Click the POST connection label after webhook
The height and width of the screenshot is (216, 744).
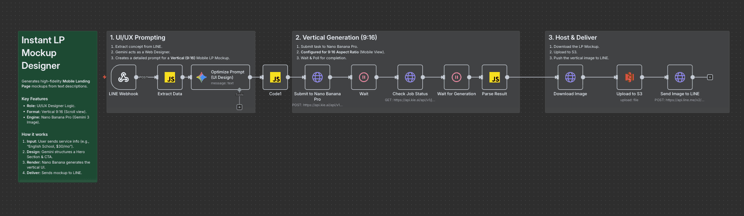[143, 77]
